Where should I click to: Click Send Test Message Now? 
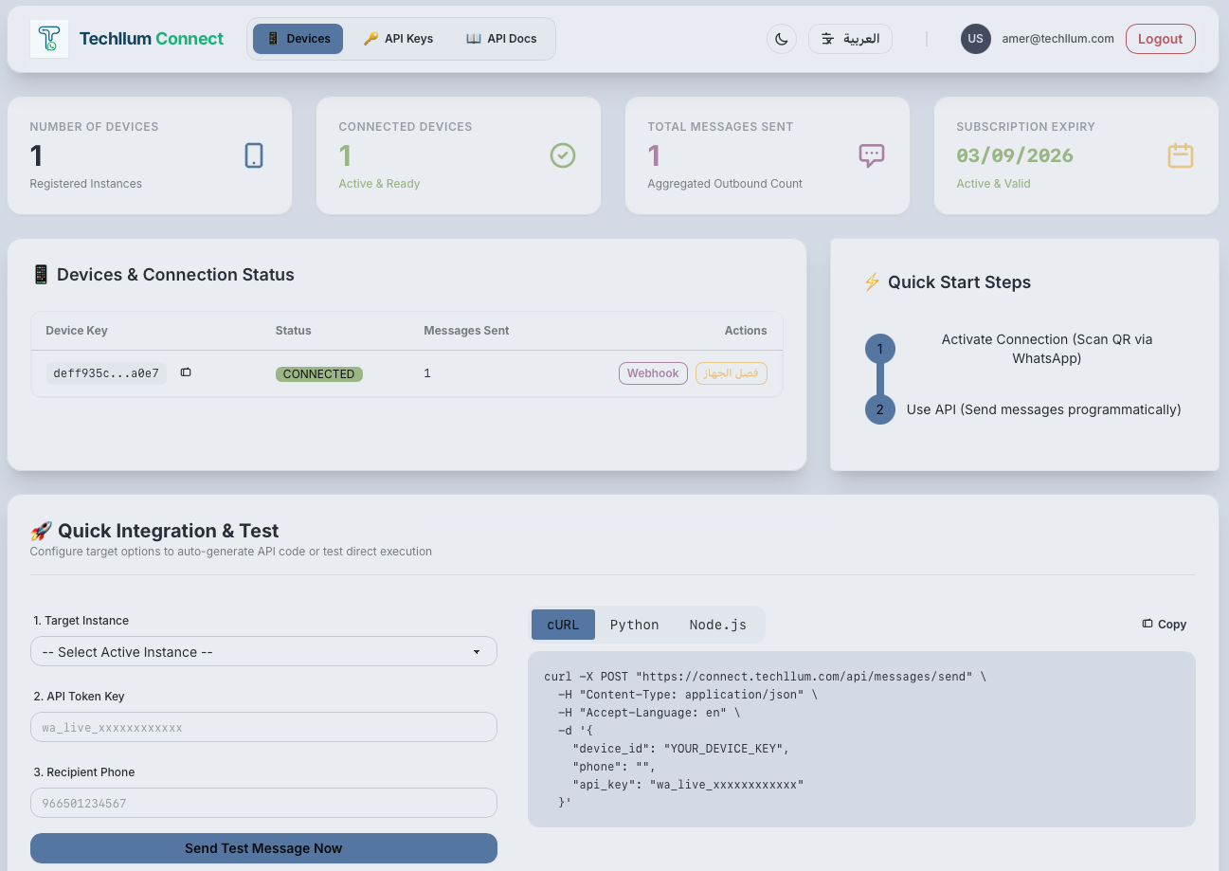[263, 848]
